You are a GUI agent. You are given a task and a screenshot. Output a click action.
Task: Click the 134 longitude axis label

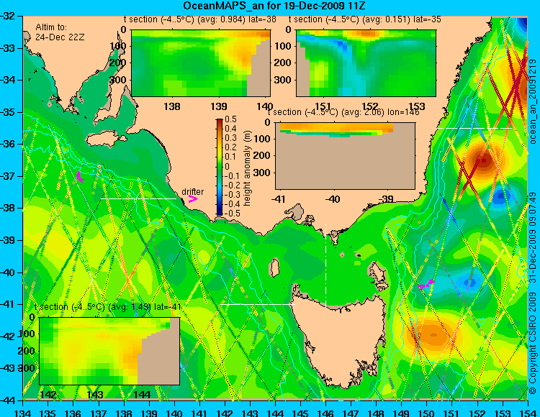[23, 413]
